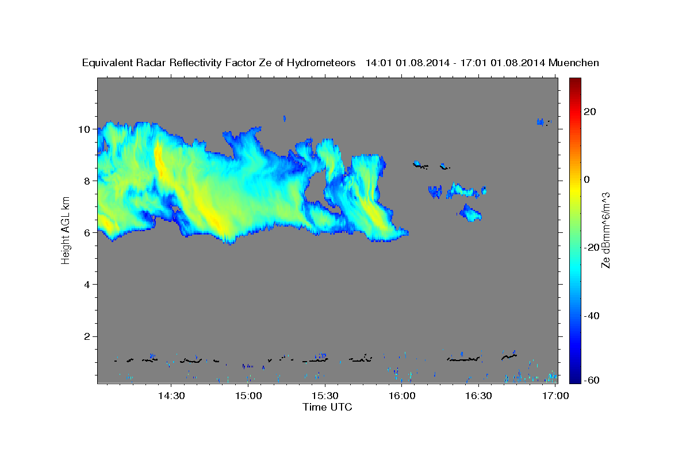Click the height tick label 6
Image resolution: width=690 pixels, height=460 pixels.
[88, 232]
